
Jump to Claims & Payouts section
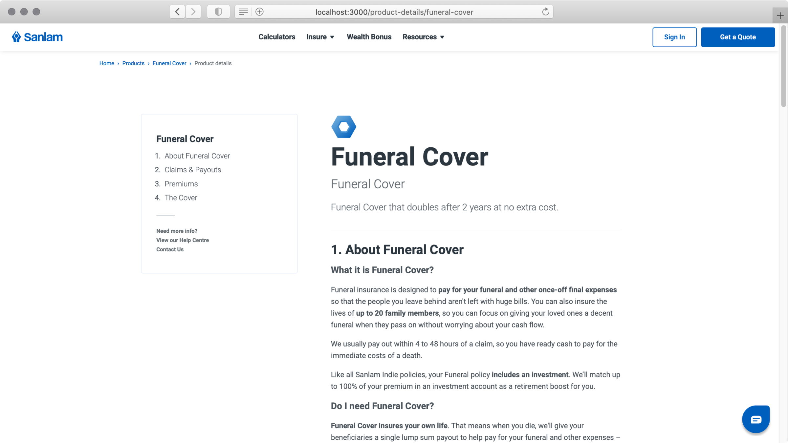(x=192, y=170)
